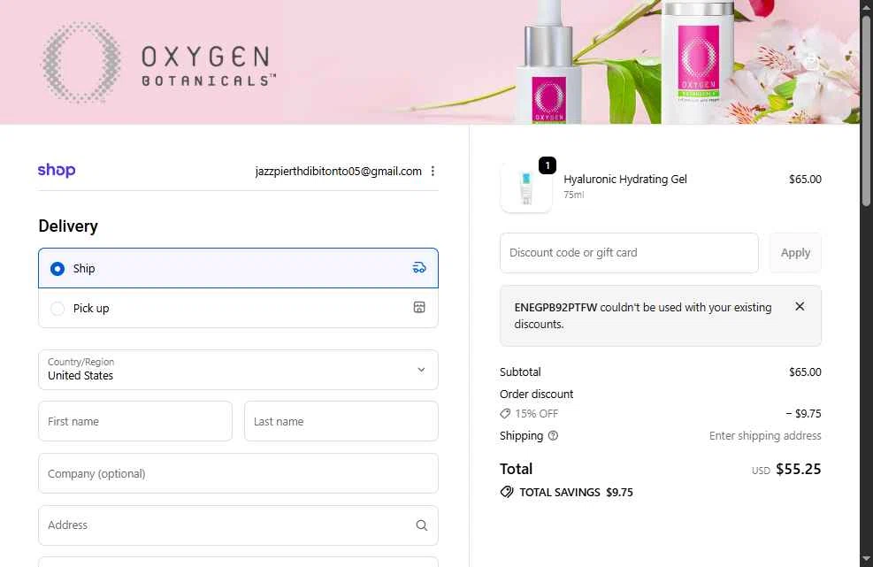Click the Hyaluronic Hydrating Gel thumbnail

tap(526, 188)
